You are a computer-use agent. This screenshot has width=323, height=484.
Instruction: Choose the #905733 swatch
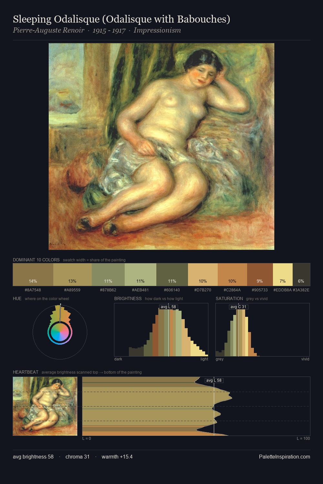pyautogui.click(x=260, y=275)
